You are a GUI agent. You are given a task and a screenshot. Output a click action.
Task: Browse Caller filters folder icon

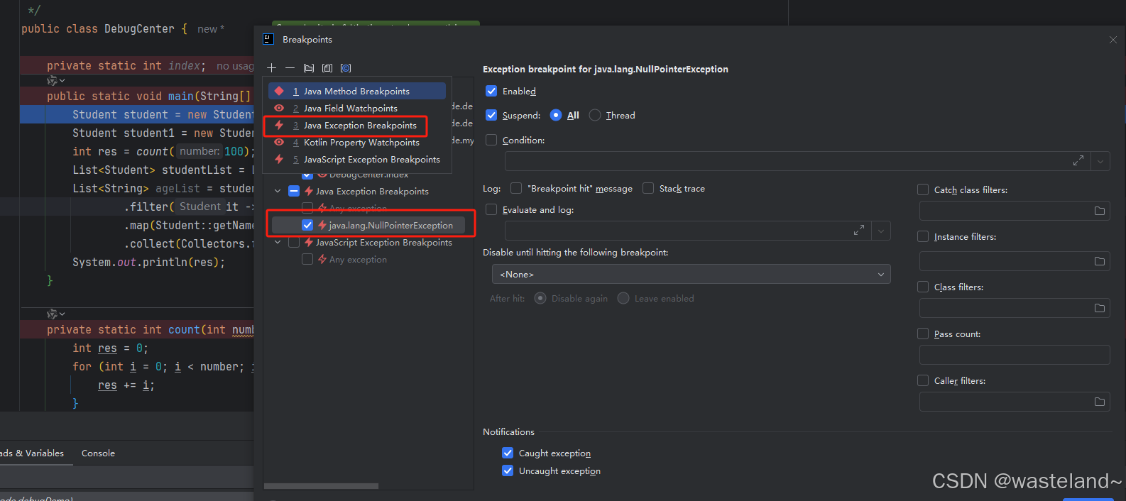(1100, 402)
